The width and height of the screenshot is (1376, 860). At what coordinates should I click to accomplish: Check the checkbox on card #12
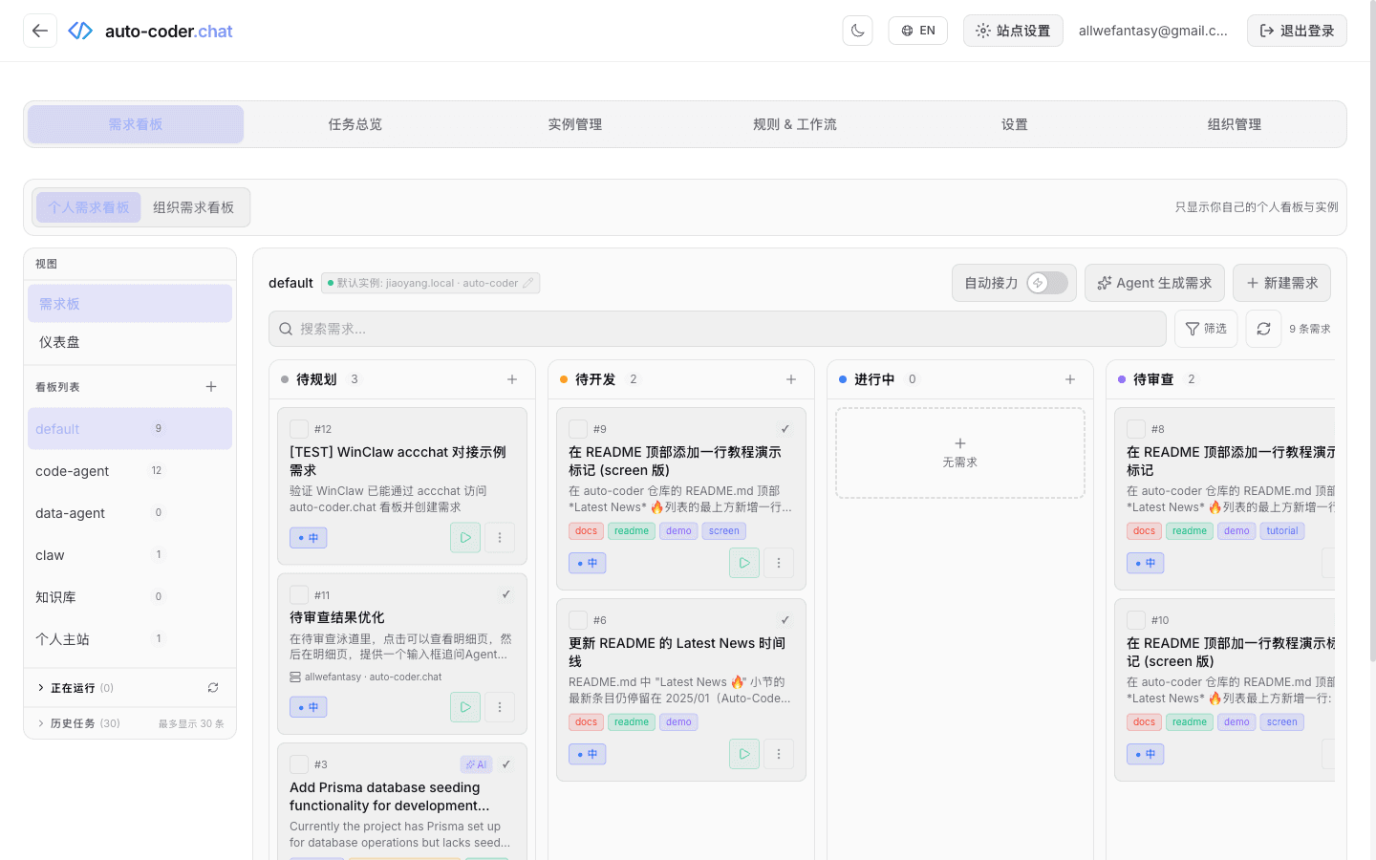click(298, 428)
